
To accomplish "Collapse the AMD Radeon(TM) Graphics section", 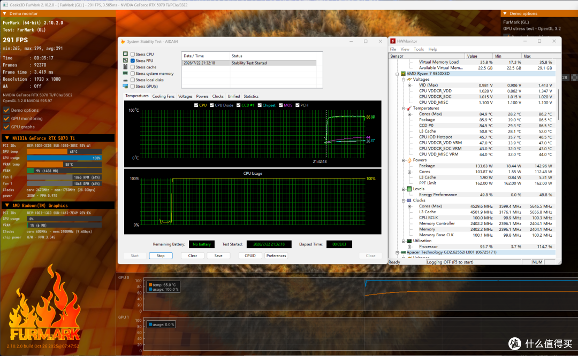I will (x=6, y=205).
